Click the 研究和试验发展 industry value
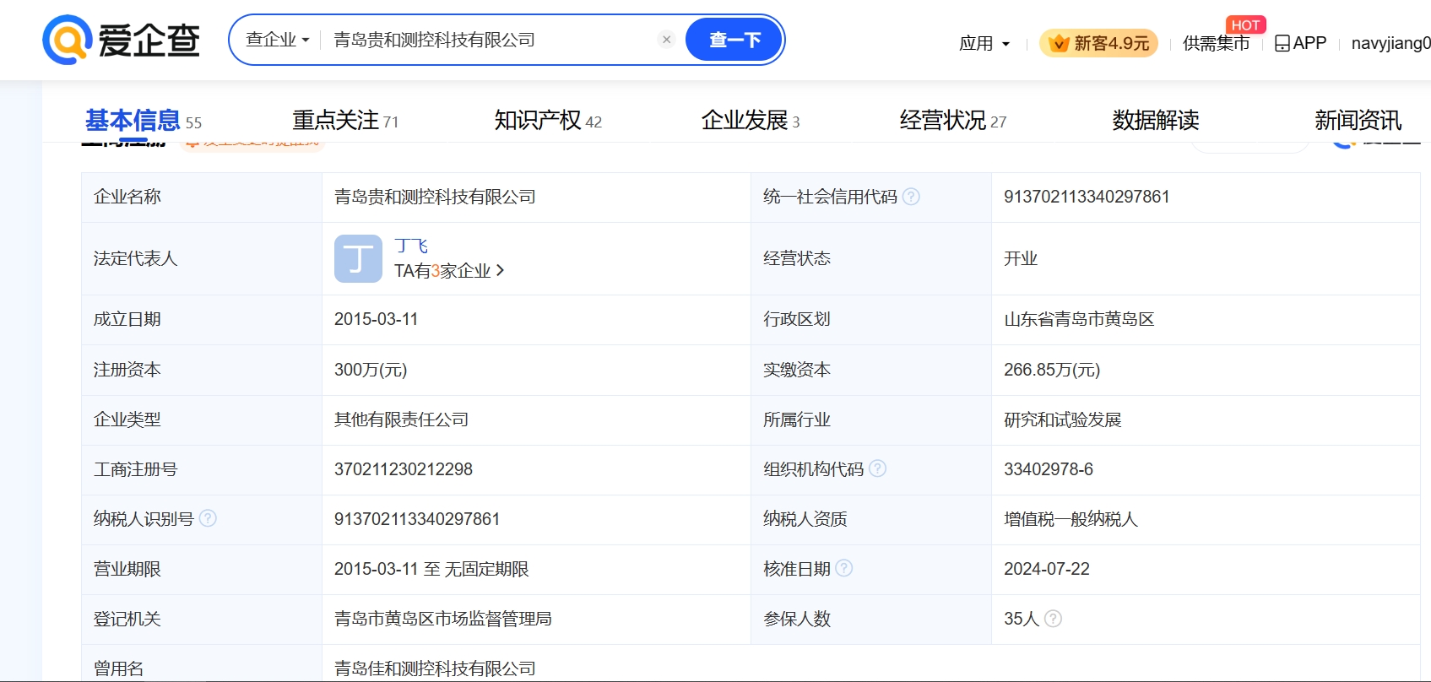Image resolution: width=1431 pixels, height=682 pixels. (x=1062, y=419)
